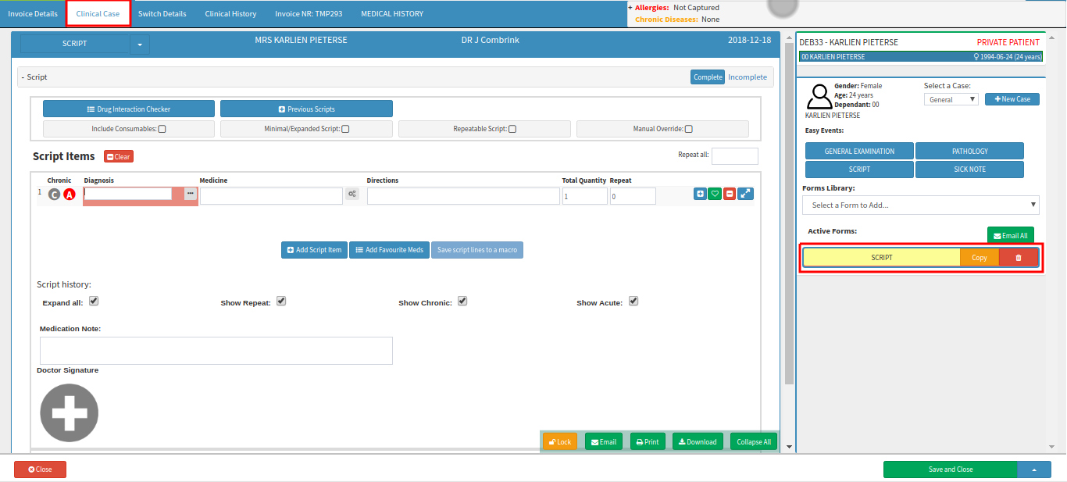Screen dimensions: 1067x482
Task: Tick the Repeatable Script checkbox
Action: click(512, 129)
